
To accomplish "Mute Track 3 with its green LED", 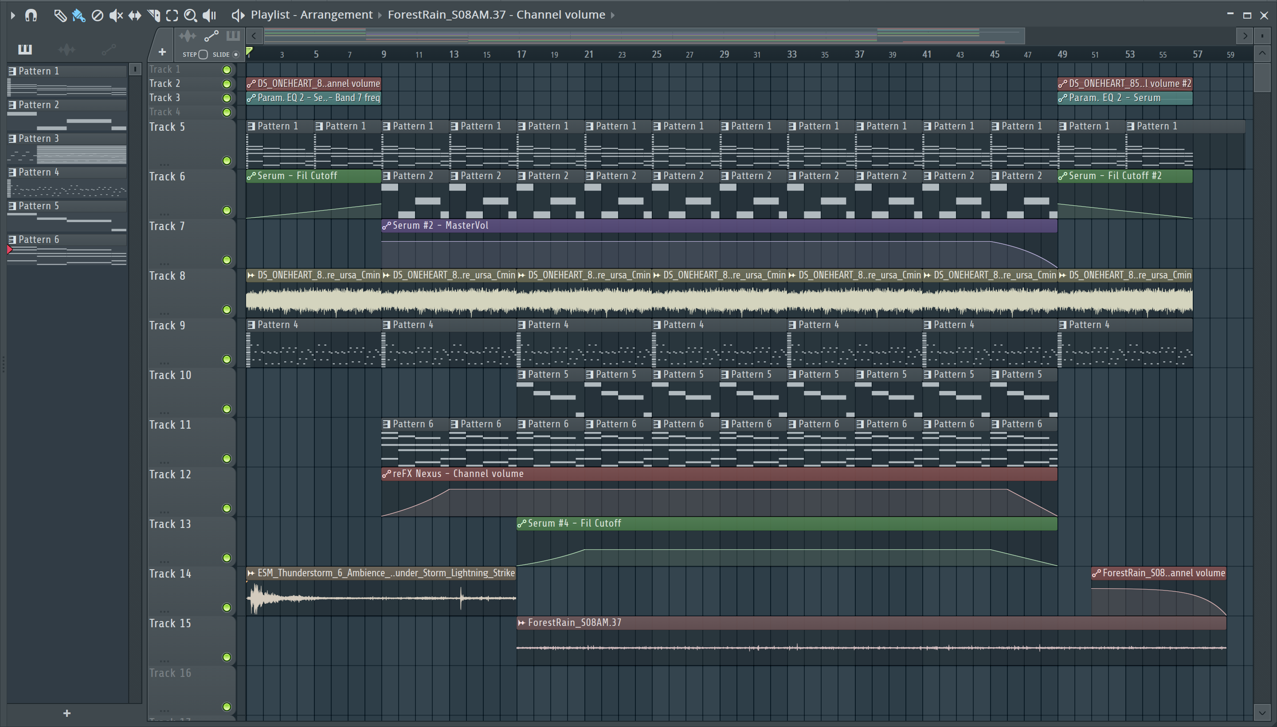I will coord(227,98).
